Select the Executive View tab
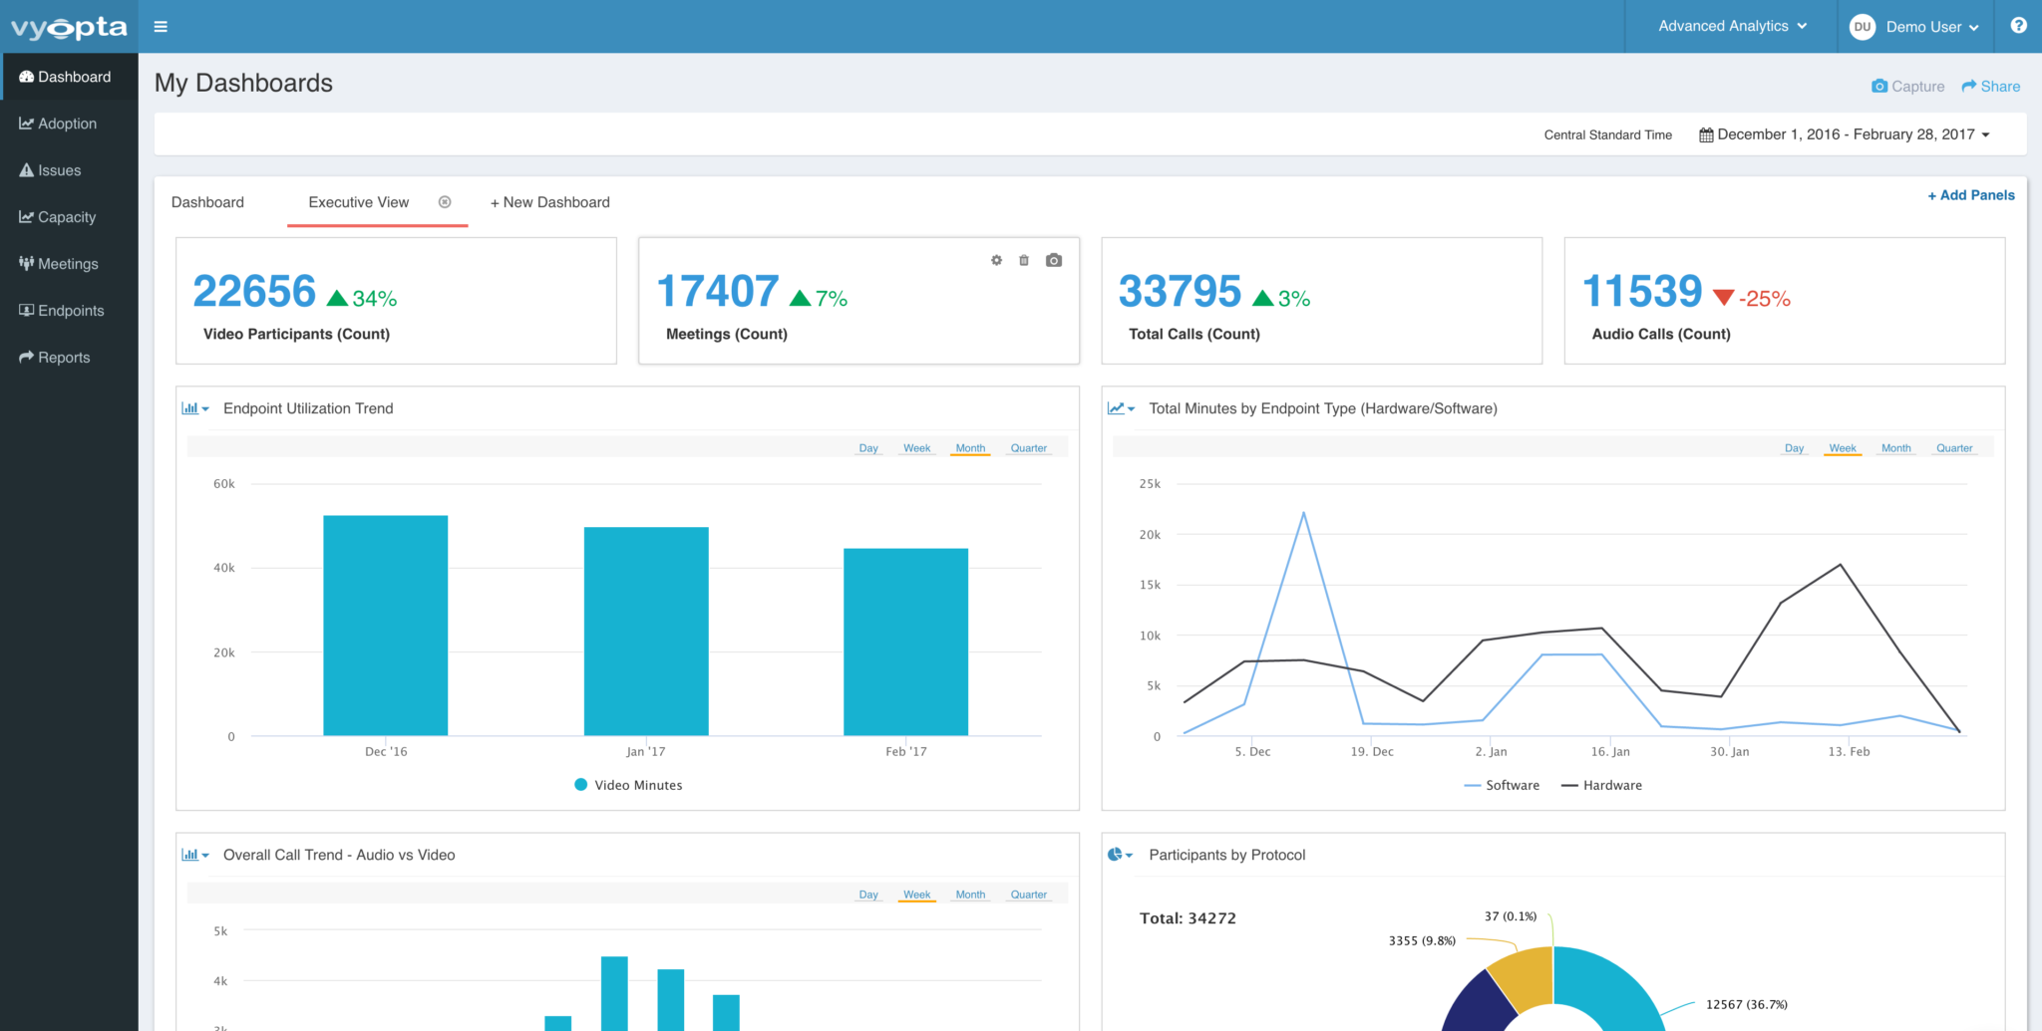The width and height of the screenshot is (2042, 1031). click(359, 202)
